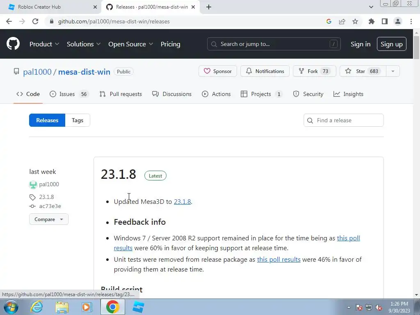Go back with browser back arrow
This screenshot has width=420, height=315.
coord(9,21)
